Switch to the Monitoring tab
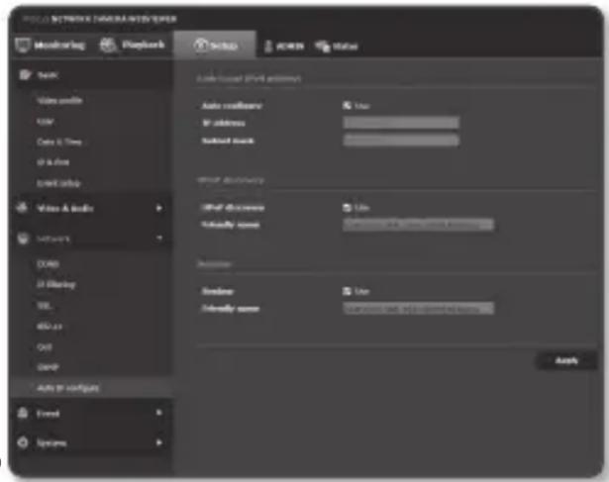 point(51,46)
